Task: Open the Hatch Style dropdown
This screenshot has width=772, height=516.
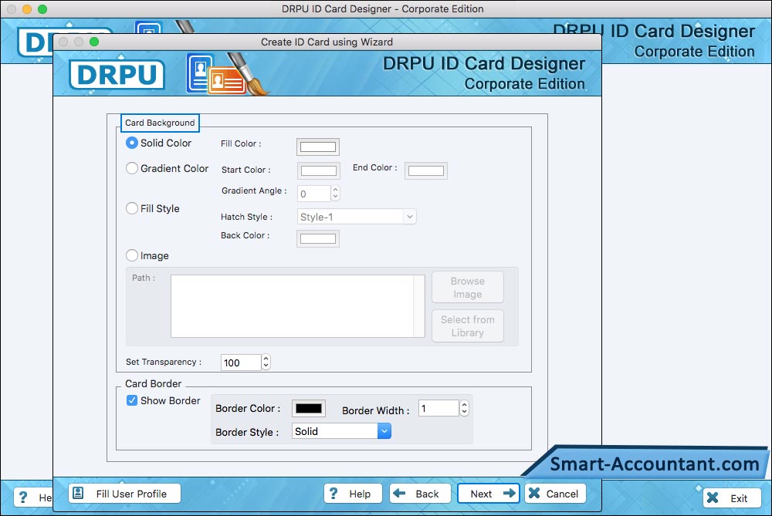Action: (x=357, y=217)
